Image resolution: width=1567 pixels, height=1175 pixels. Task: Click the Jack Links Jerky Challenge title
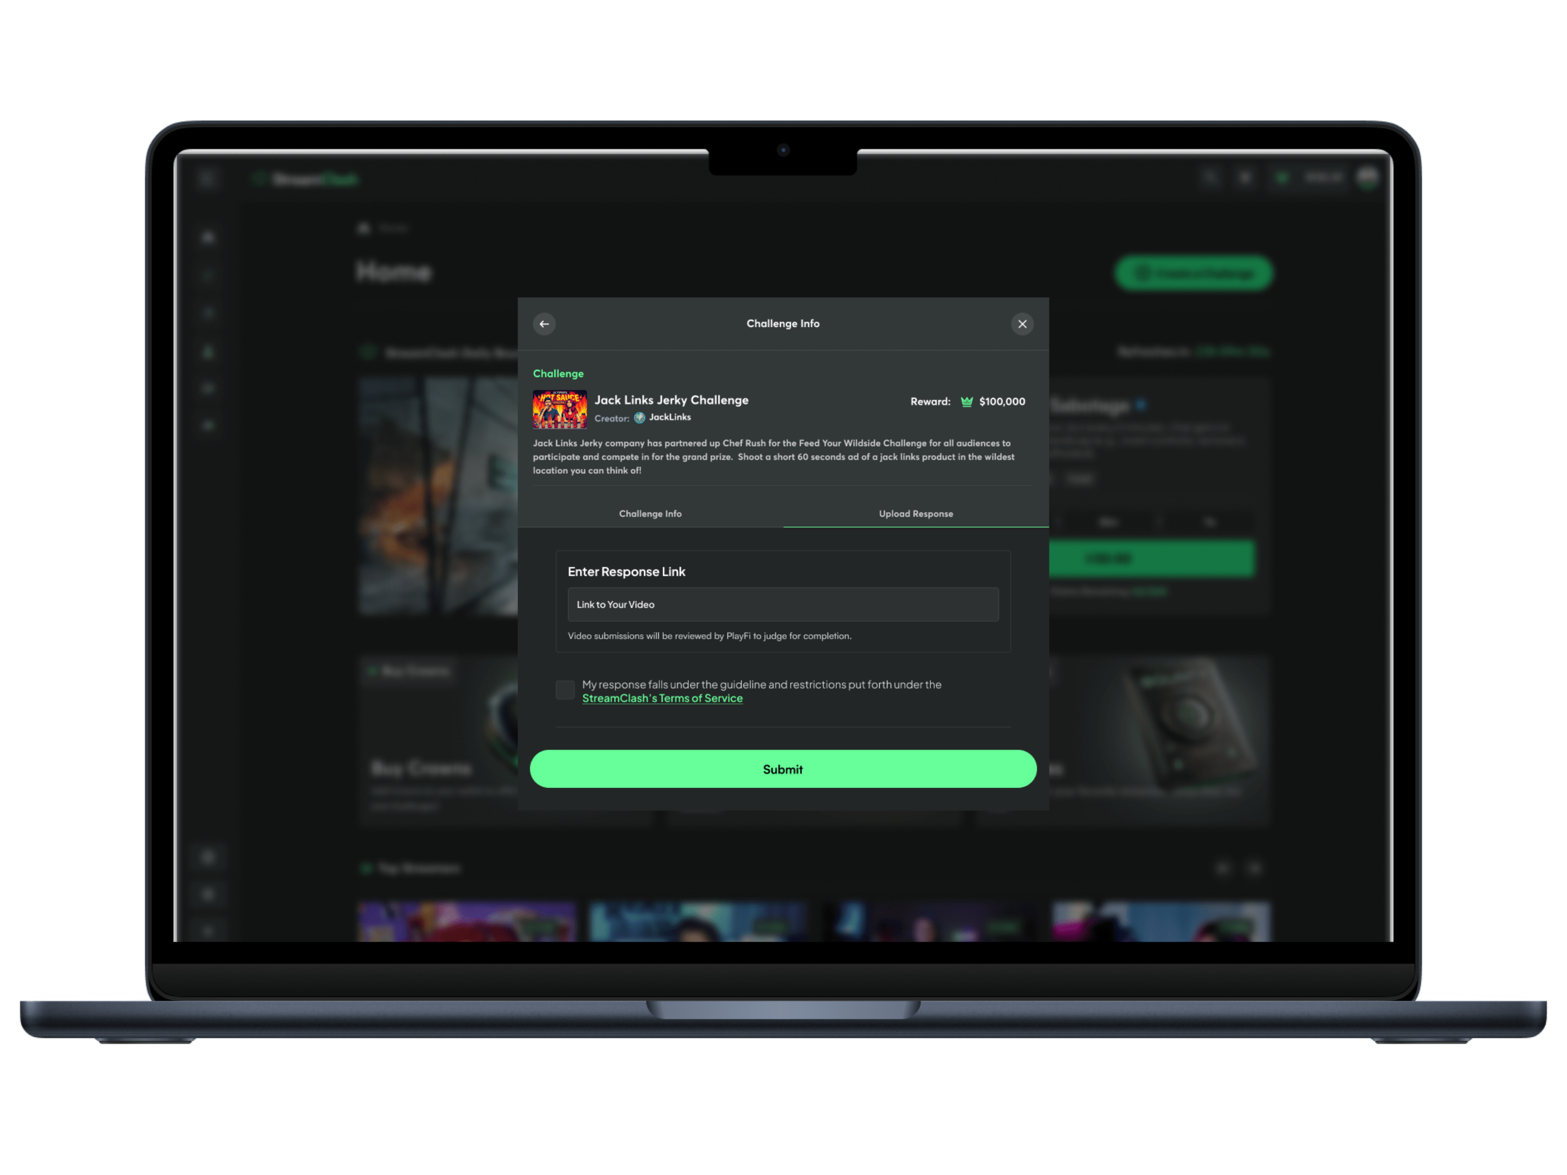coord(671,400)
